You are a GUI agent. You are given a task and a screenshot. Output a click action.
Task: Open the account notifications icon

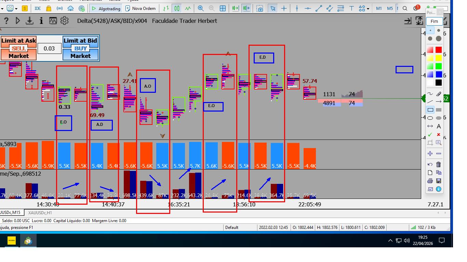[416, 8]
